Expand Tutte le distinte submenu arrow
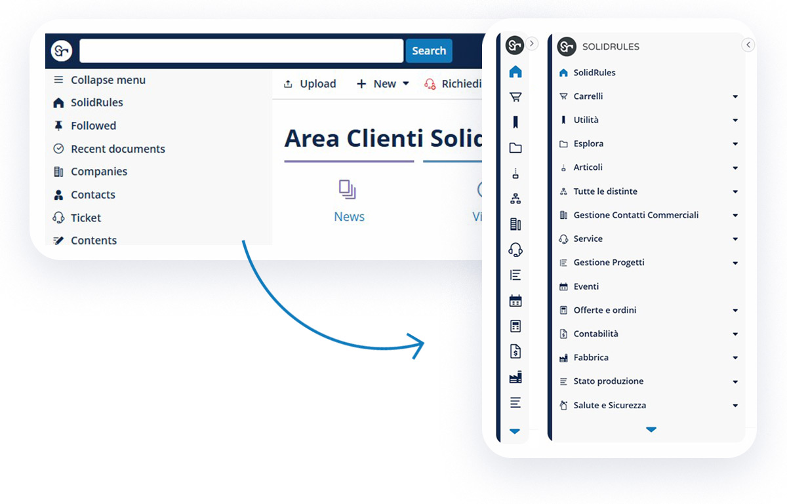 tap(735, 192)
